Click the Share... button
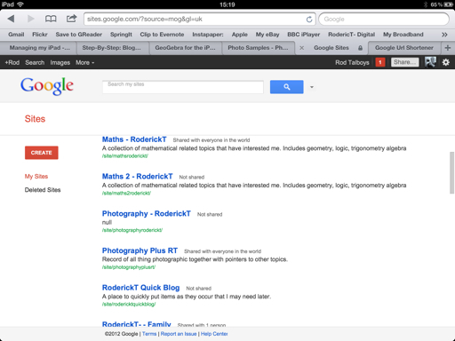Screen dimensions: 455x341 point(404,62)
